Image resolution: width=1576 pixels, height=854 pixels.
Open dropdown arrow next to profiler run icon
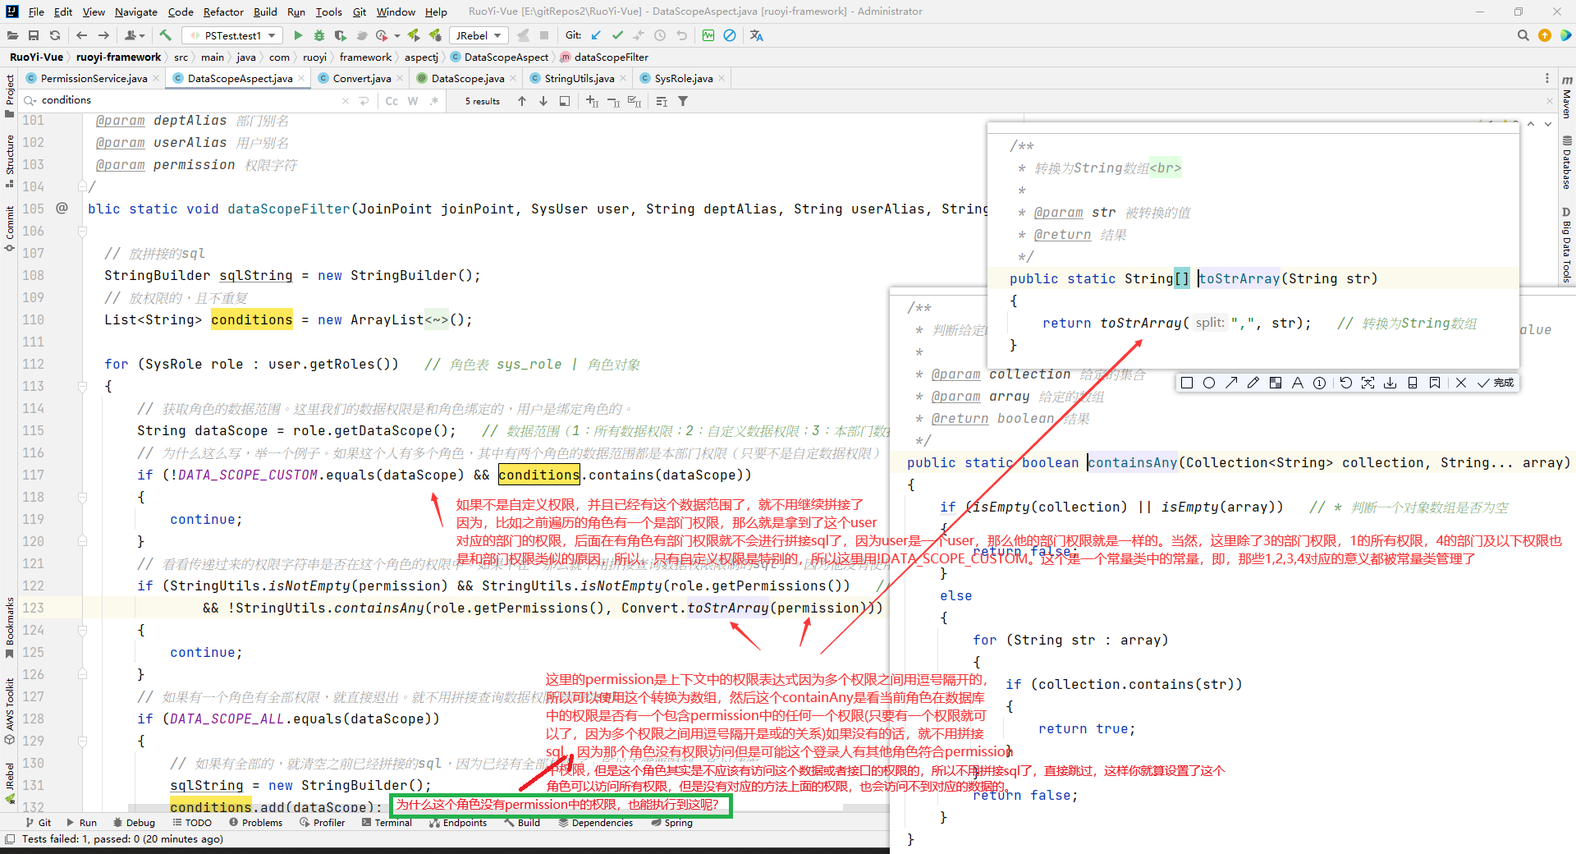tap(397, 35)
